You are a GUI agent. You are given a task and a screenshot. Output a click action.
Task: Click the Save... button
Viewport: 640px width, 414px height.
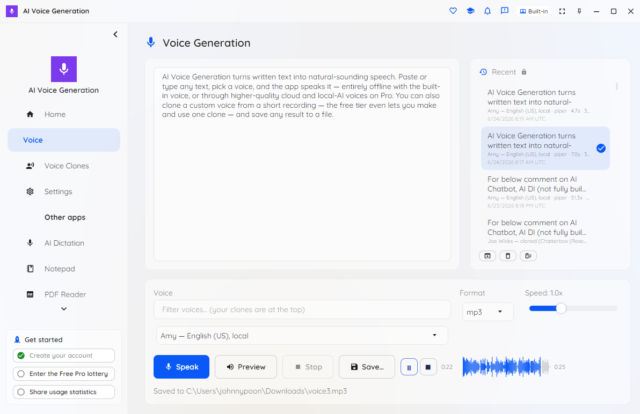click(367, 367)
